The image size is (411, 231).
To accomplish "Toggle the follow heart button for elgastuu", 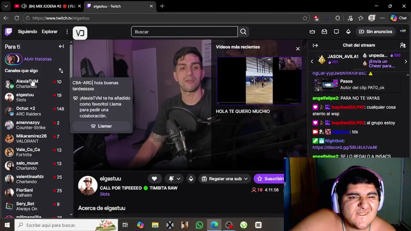I will click(x=154, y=179).
